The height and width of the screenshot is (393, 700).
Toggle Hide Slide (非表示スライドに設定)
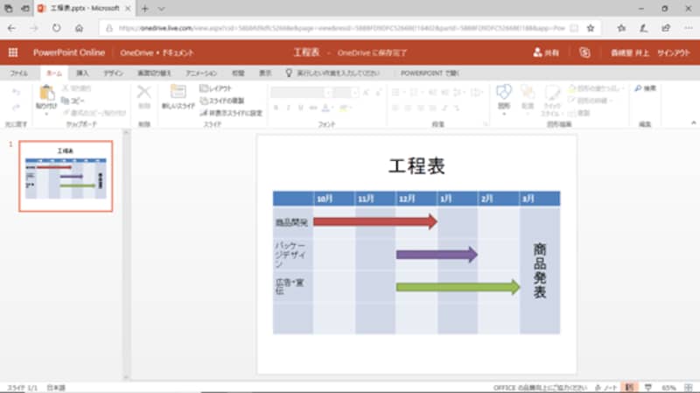(x=230, y=113)
